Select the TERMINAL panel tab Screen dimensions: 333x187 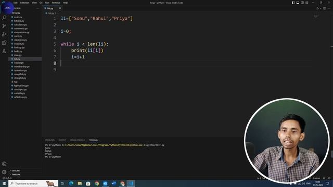pyautogui.click(x=94, y=140)
